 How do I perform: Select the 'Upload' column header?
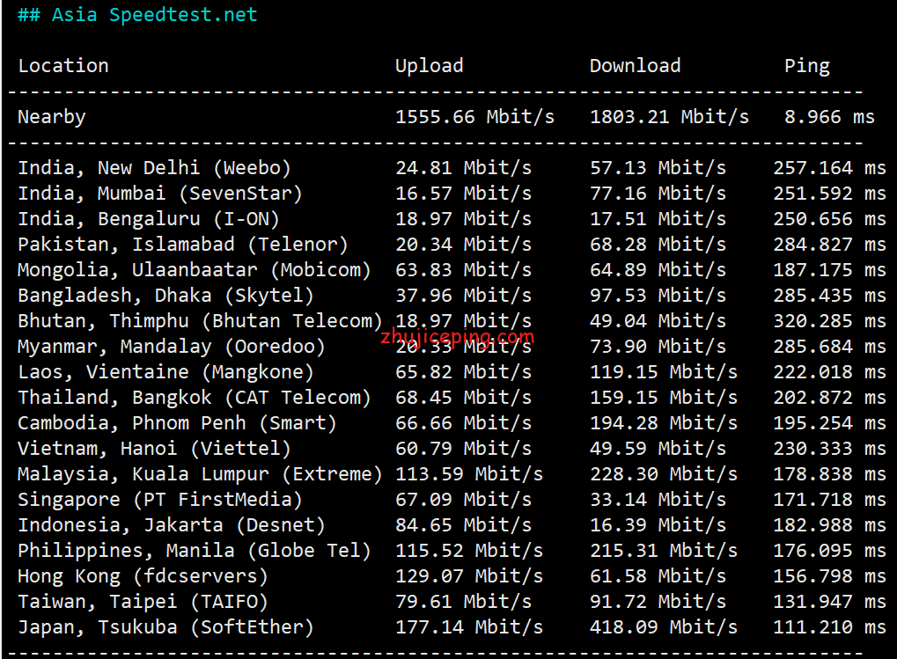[429, 66]
